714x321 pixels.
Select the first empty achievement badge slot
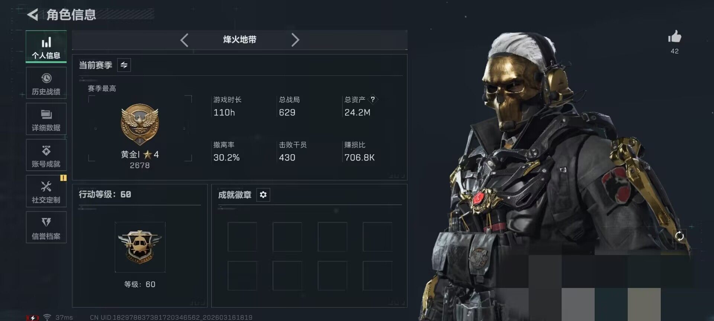click(x=242, y=237)
